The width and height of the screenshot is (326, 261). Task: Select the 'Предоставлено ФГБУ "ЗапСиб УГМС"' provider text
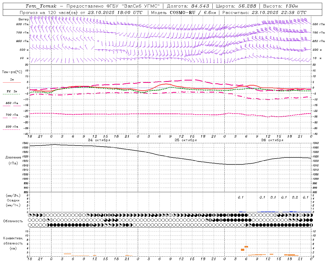tap(113, 6)
